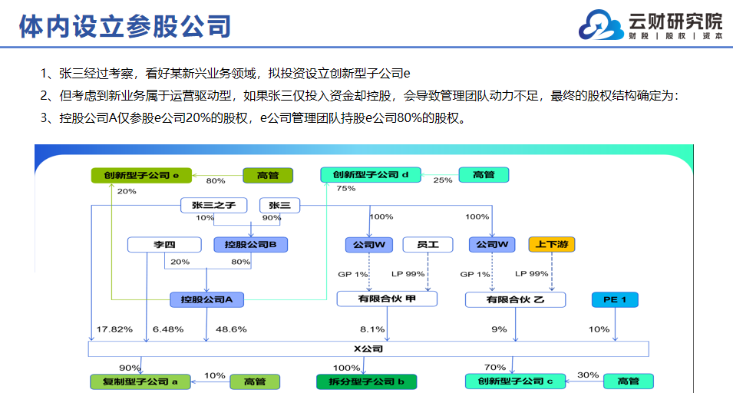Click the 高管 box beside 子公司 c

click(629, 381)
